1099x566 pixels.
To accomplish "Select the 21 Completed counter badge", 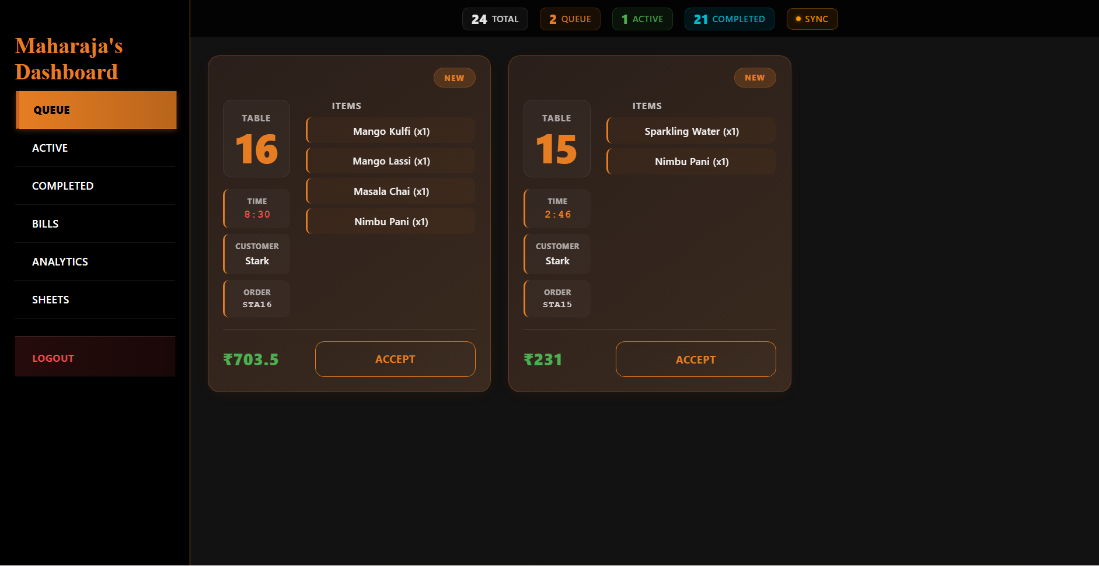I will pos(729,19).
